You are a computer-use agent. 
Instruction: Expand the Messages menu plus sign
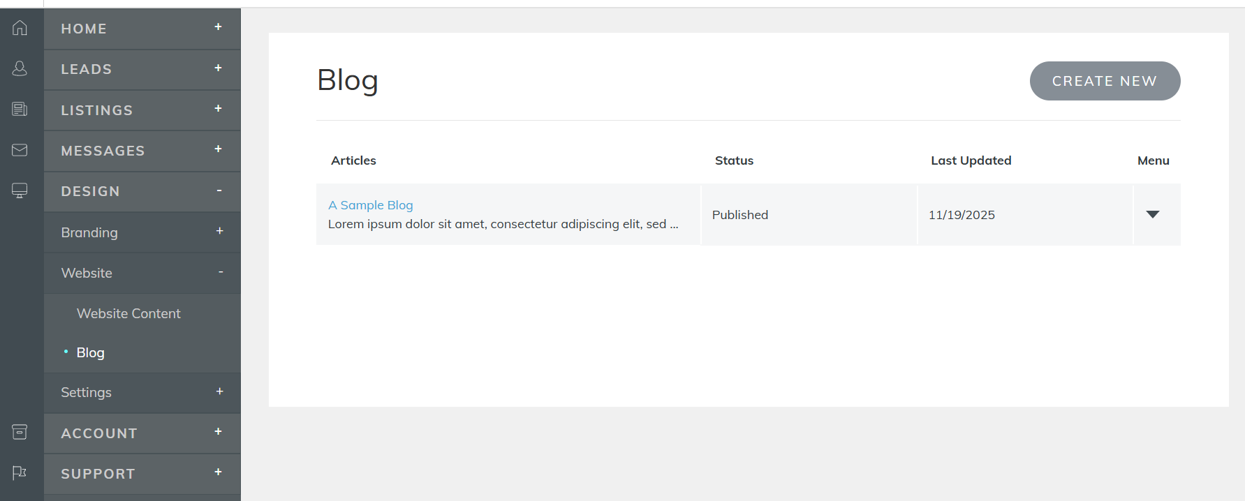(218, 149)
